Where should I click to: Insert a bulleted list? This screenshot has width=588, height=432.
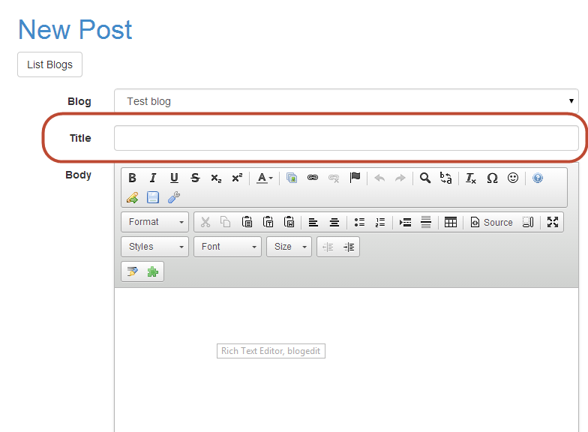click(359, 222)
